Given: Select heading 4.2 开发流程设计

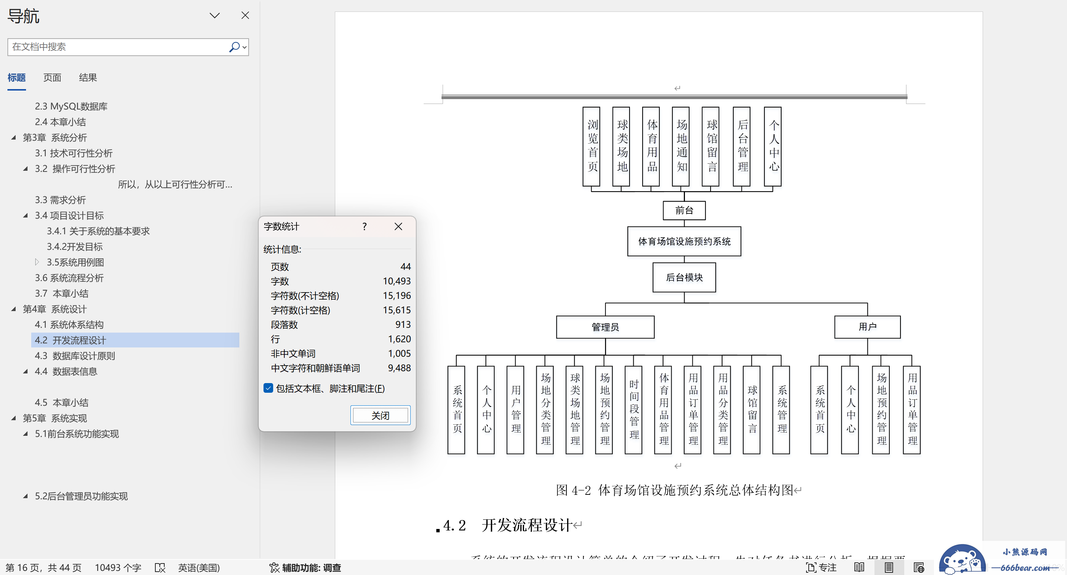Looking at the screenshot, I should (x=70, y=340).
